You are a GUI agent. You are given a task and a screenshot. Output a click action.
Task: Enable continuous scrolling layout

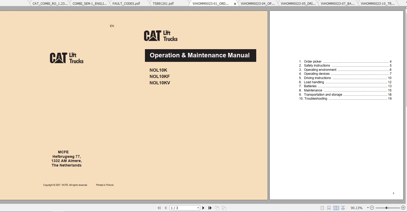(329, 208)
